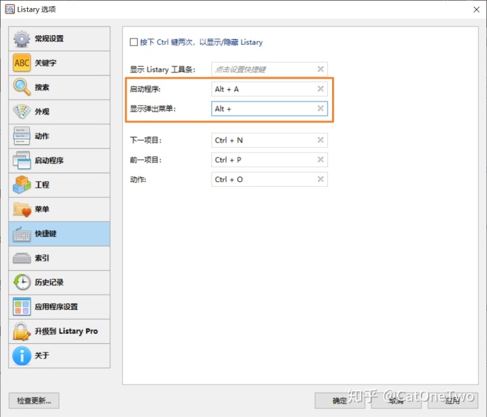Open 菜单 label in sidebar
This screenshot has width=487, height=417.
tap(42, 209)
